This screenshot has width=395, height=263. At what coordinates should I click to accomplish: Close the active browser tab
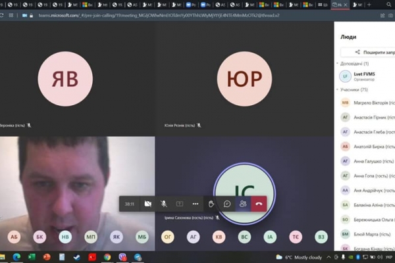click(x=346, y=5)
